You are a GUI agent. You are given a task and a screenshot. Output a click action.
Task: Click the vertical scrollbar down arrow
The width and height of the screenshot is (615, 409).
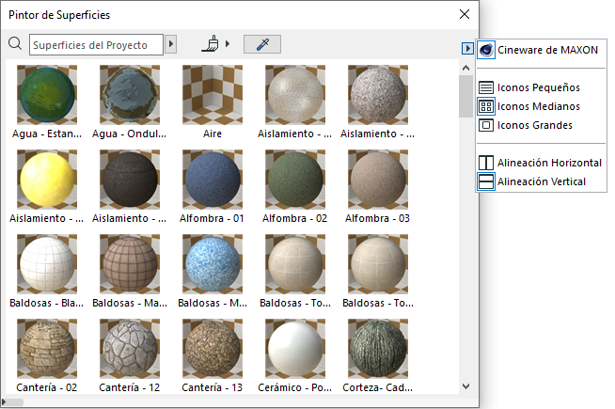pyautogui.click(x=466, y=386)
